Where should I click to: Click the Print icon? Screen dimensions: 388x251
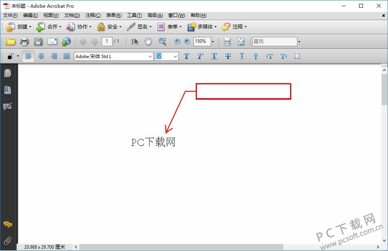(24, 42)
